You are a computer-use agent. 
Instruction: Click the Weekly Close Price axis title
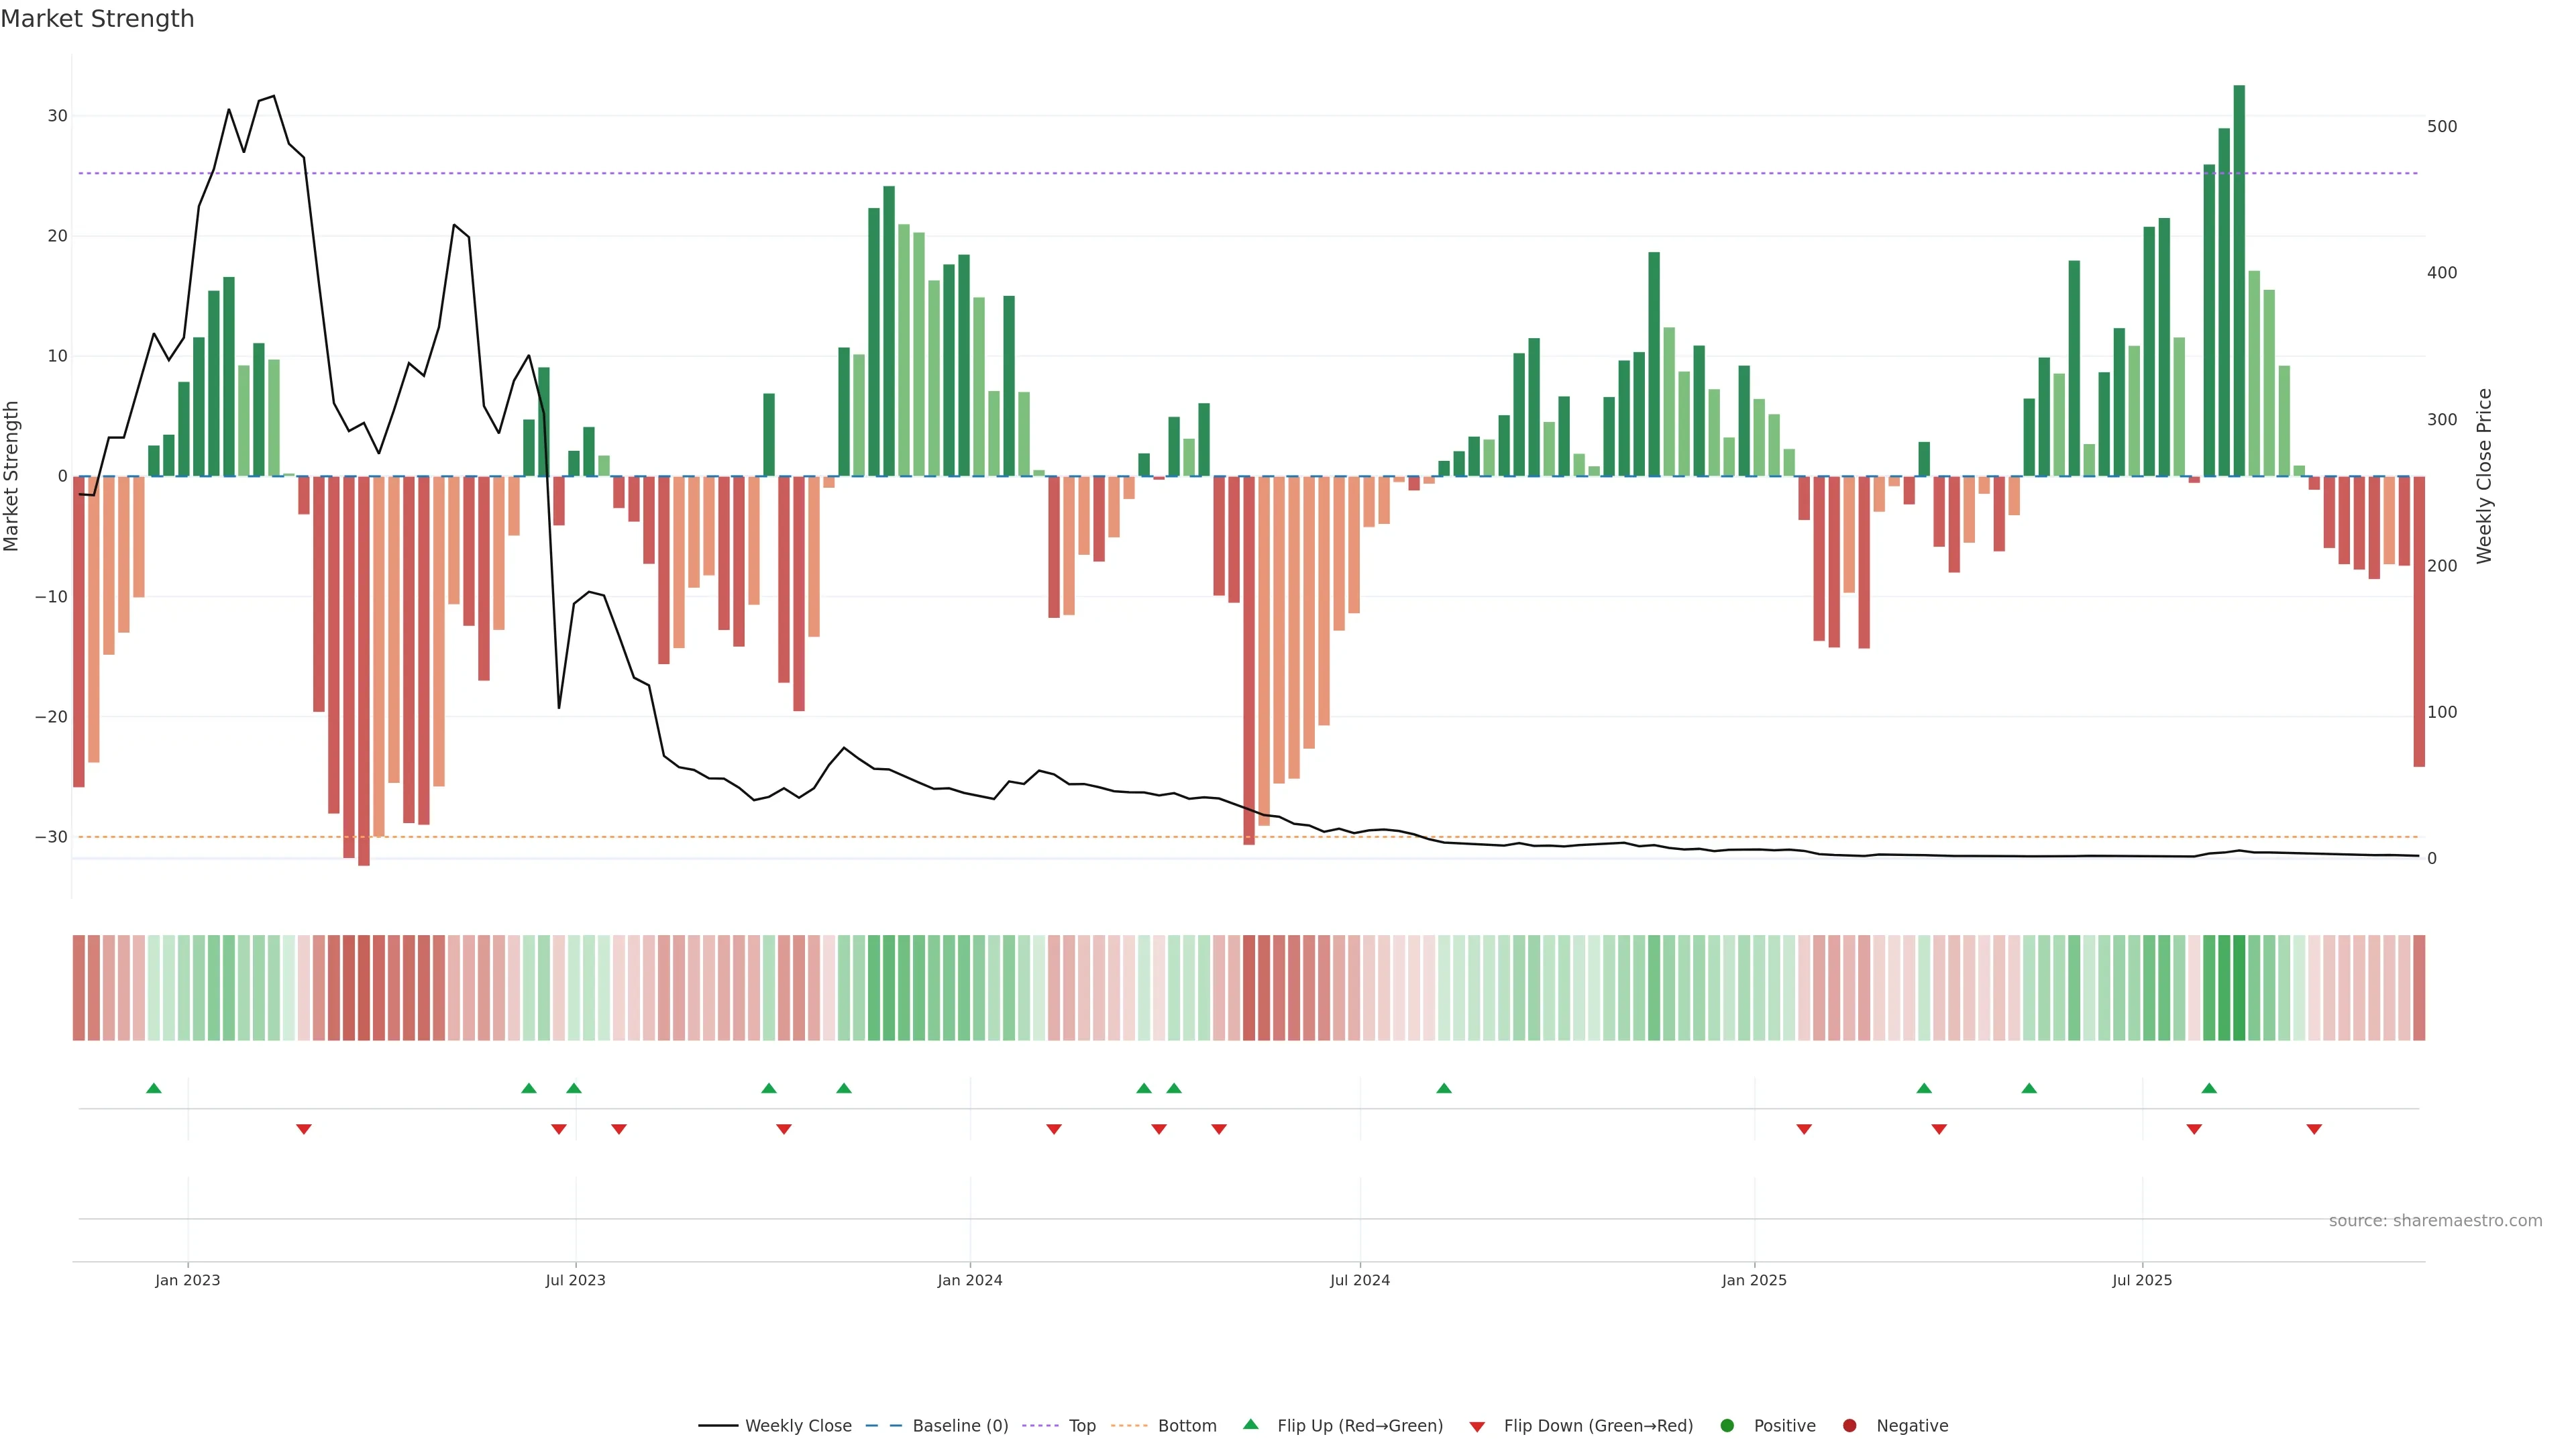point(2484,476)
